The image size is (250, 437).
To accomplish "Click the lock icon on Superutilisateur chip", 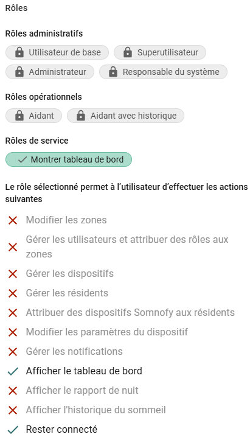I will tap(128, 52).
